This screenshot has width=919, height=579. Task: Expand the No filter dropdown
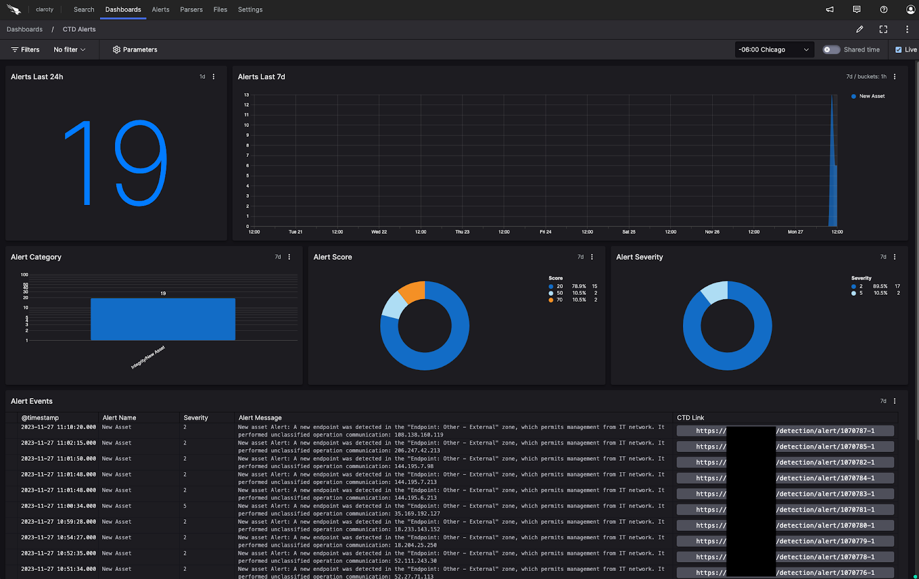(x=69, y=50)
